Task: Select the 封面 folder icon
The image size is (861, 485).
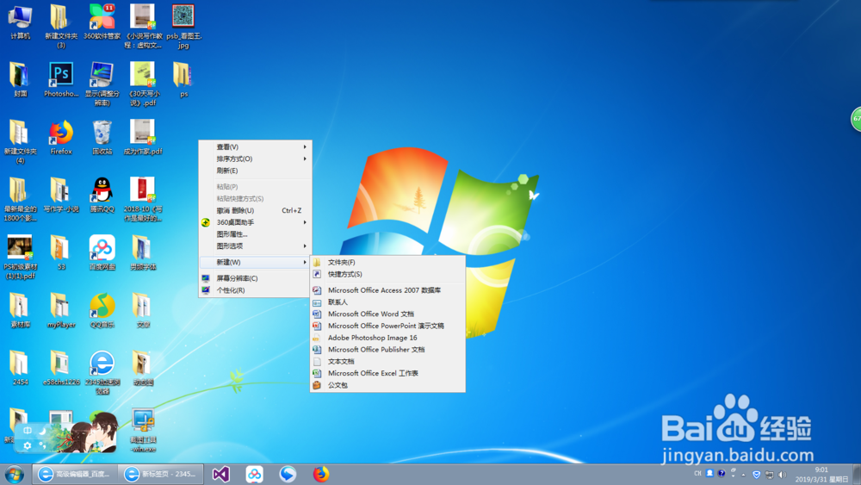Action: (x=20, y=80)
